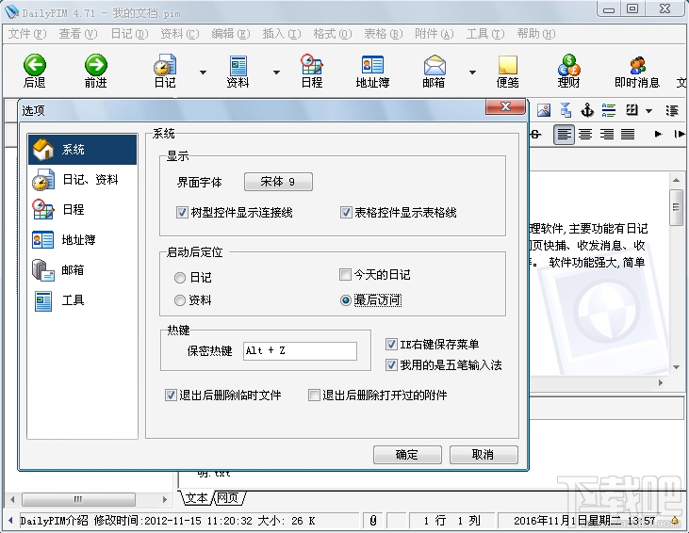Open the 插入(I) menu
This screenshot has height=533, width=689.
pyautogui.click(x=282, y=34)
